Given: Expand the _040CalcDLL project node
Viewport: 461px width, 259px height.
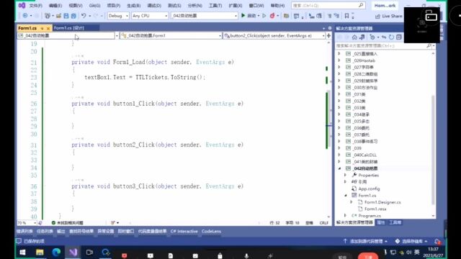Looking at the screenshot, I should click(x=339, y=155).
